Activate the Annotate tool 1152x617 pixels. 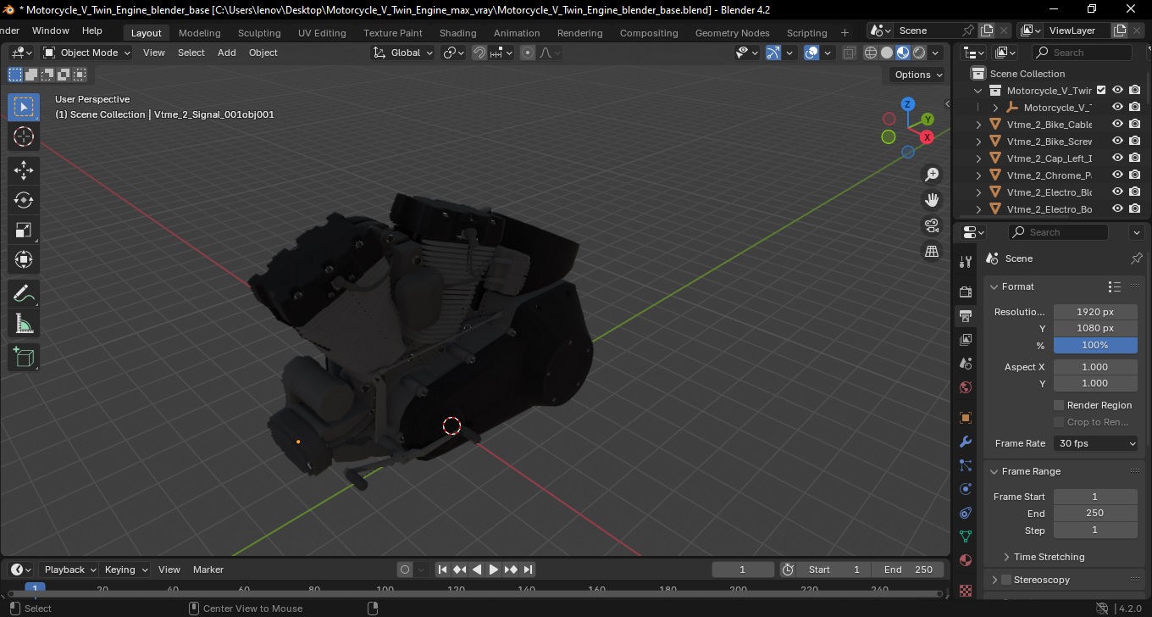coord(24,294)
